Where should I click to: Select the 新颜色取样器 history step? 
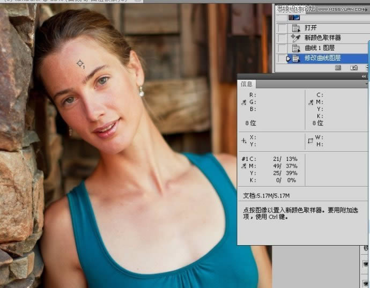[x=322, y=38]
